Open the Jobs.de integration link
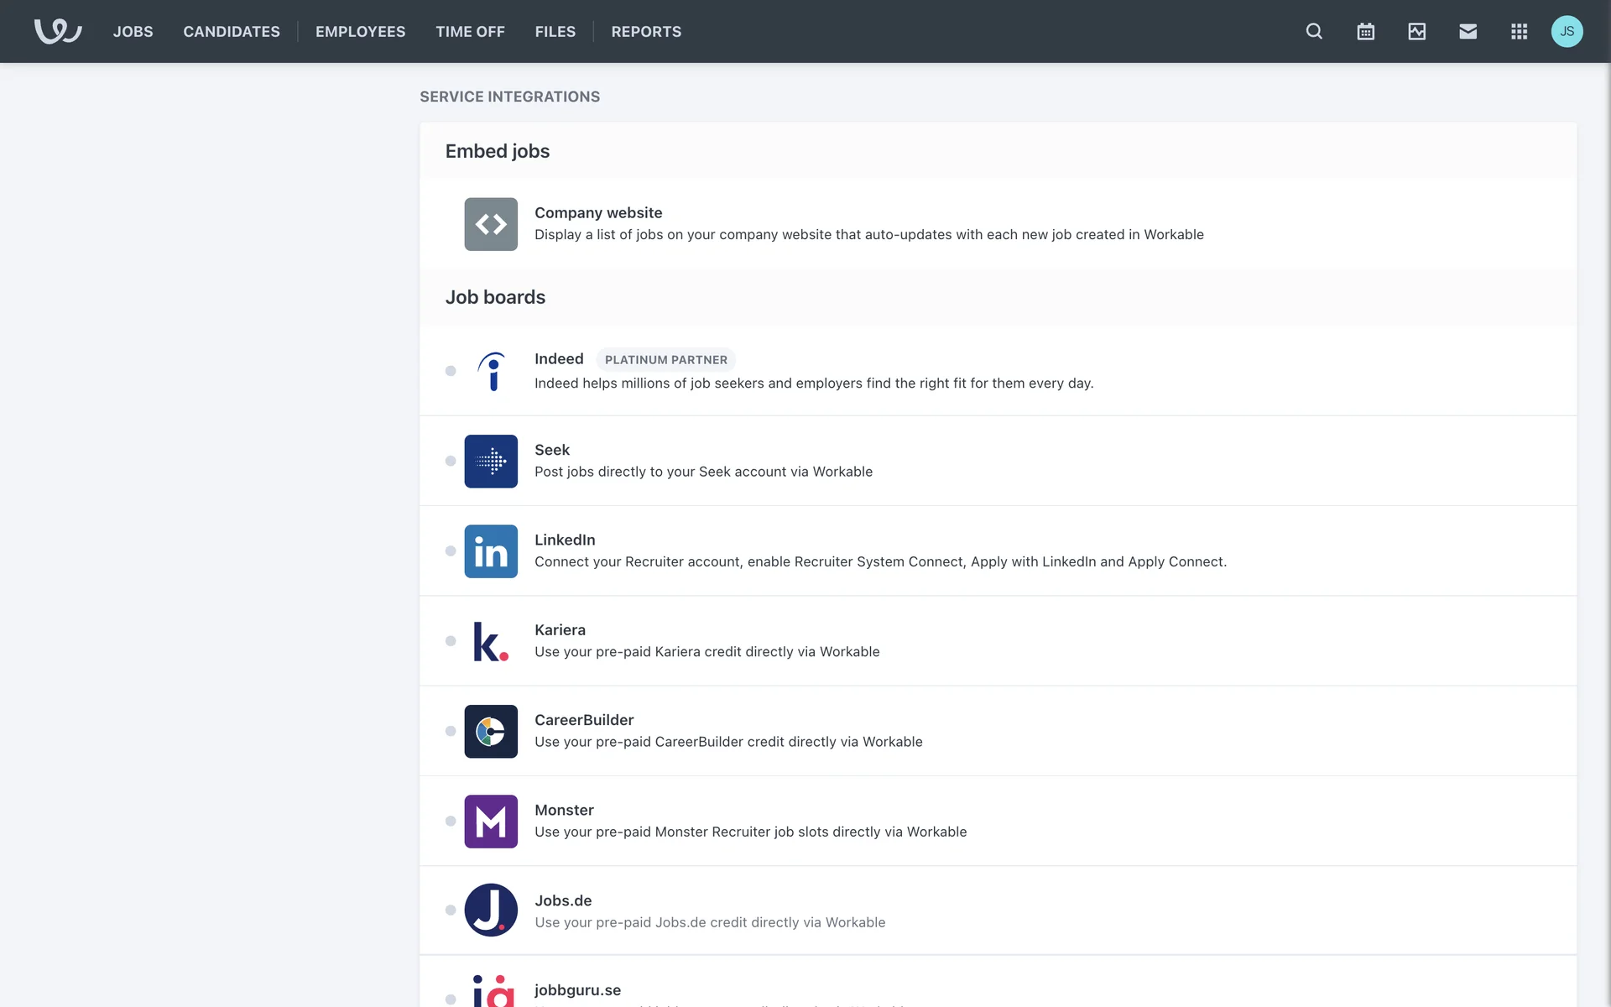Image resolution: width=1611 pixels, height=1007 pixels. (563, 900)
